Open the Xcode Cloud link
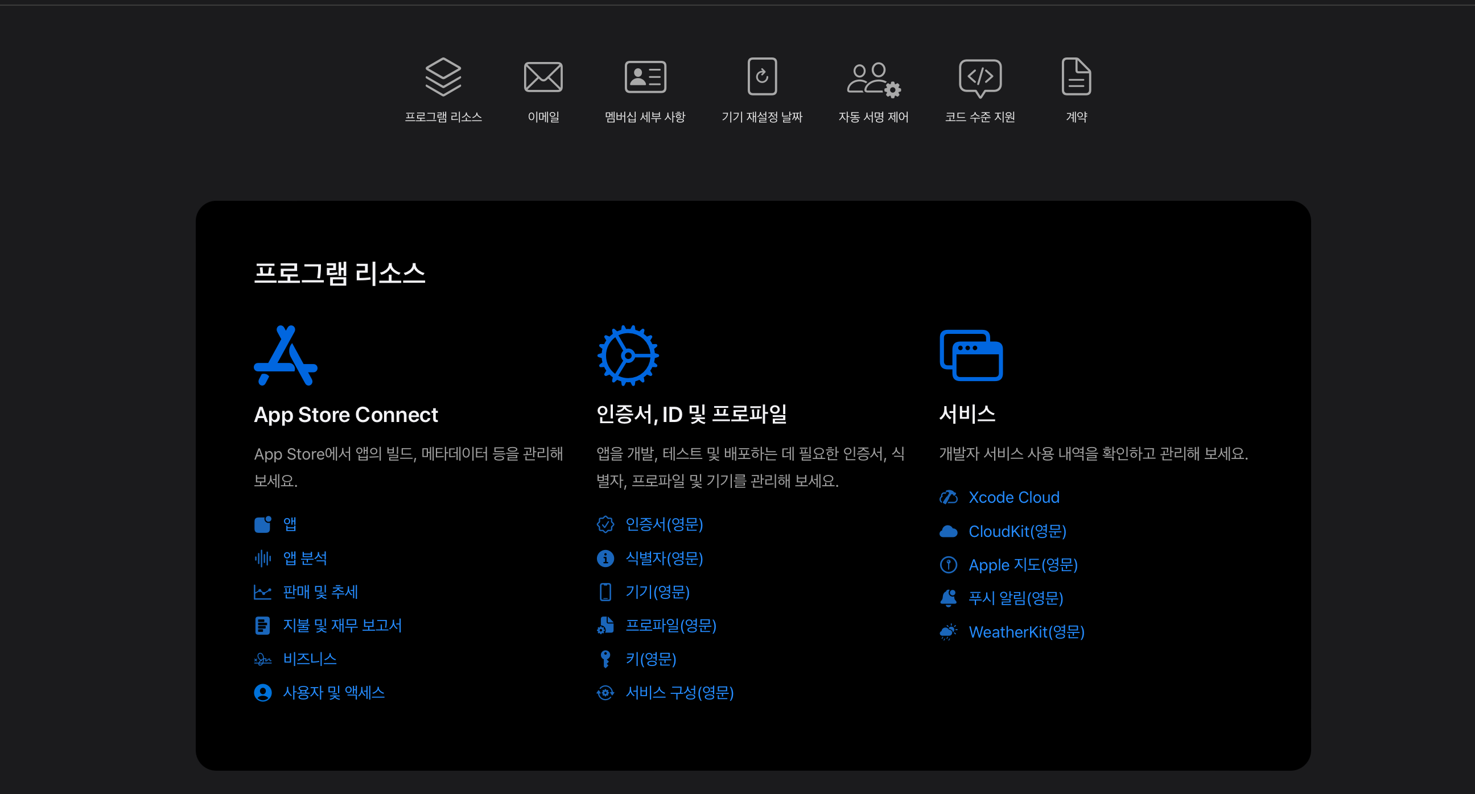This screenshot has height=794, width=1475. click(x=1013, y=498)
